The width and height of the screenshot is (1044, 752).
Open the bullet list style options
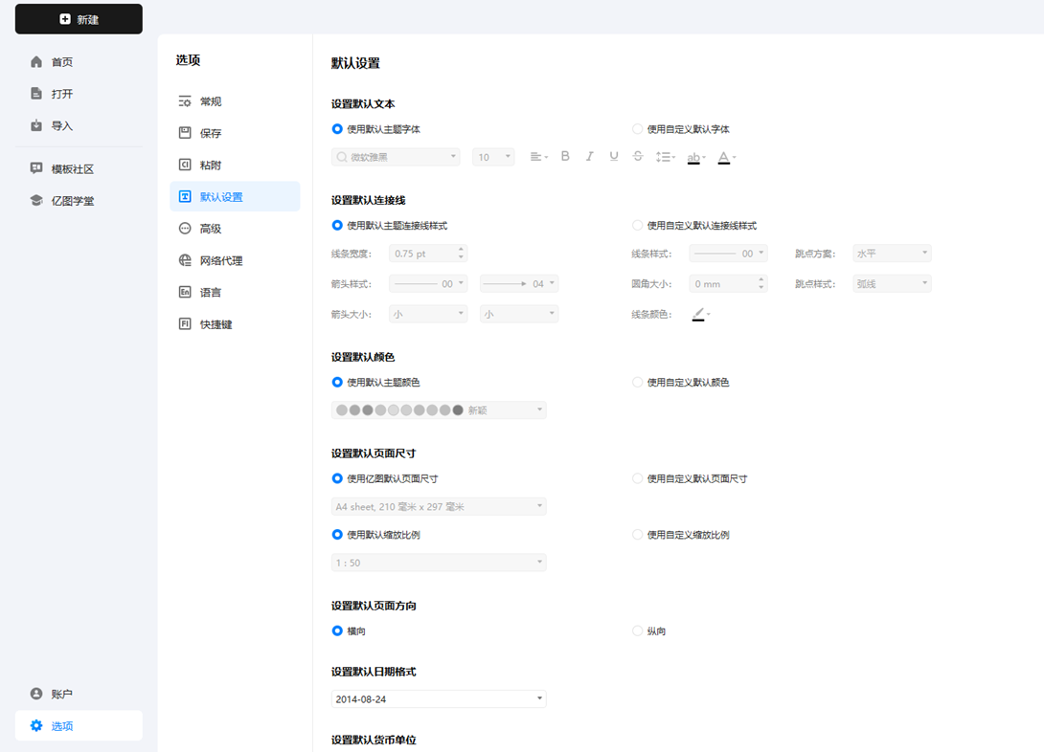click(666, 156)
